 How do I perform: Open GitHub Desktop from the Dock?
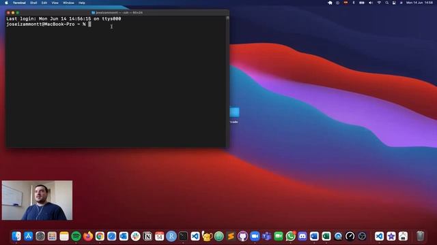(243, 236)
